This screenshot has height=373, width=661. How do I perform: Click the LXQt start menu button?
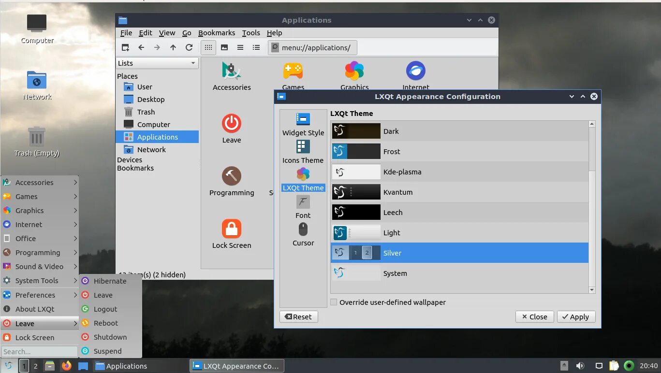pos(9,366)
